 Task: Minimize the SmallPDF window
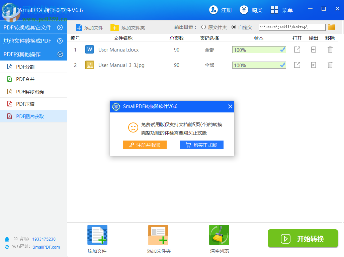[310, 9]
